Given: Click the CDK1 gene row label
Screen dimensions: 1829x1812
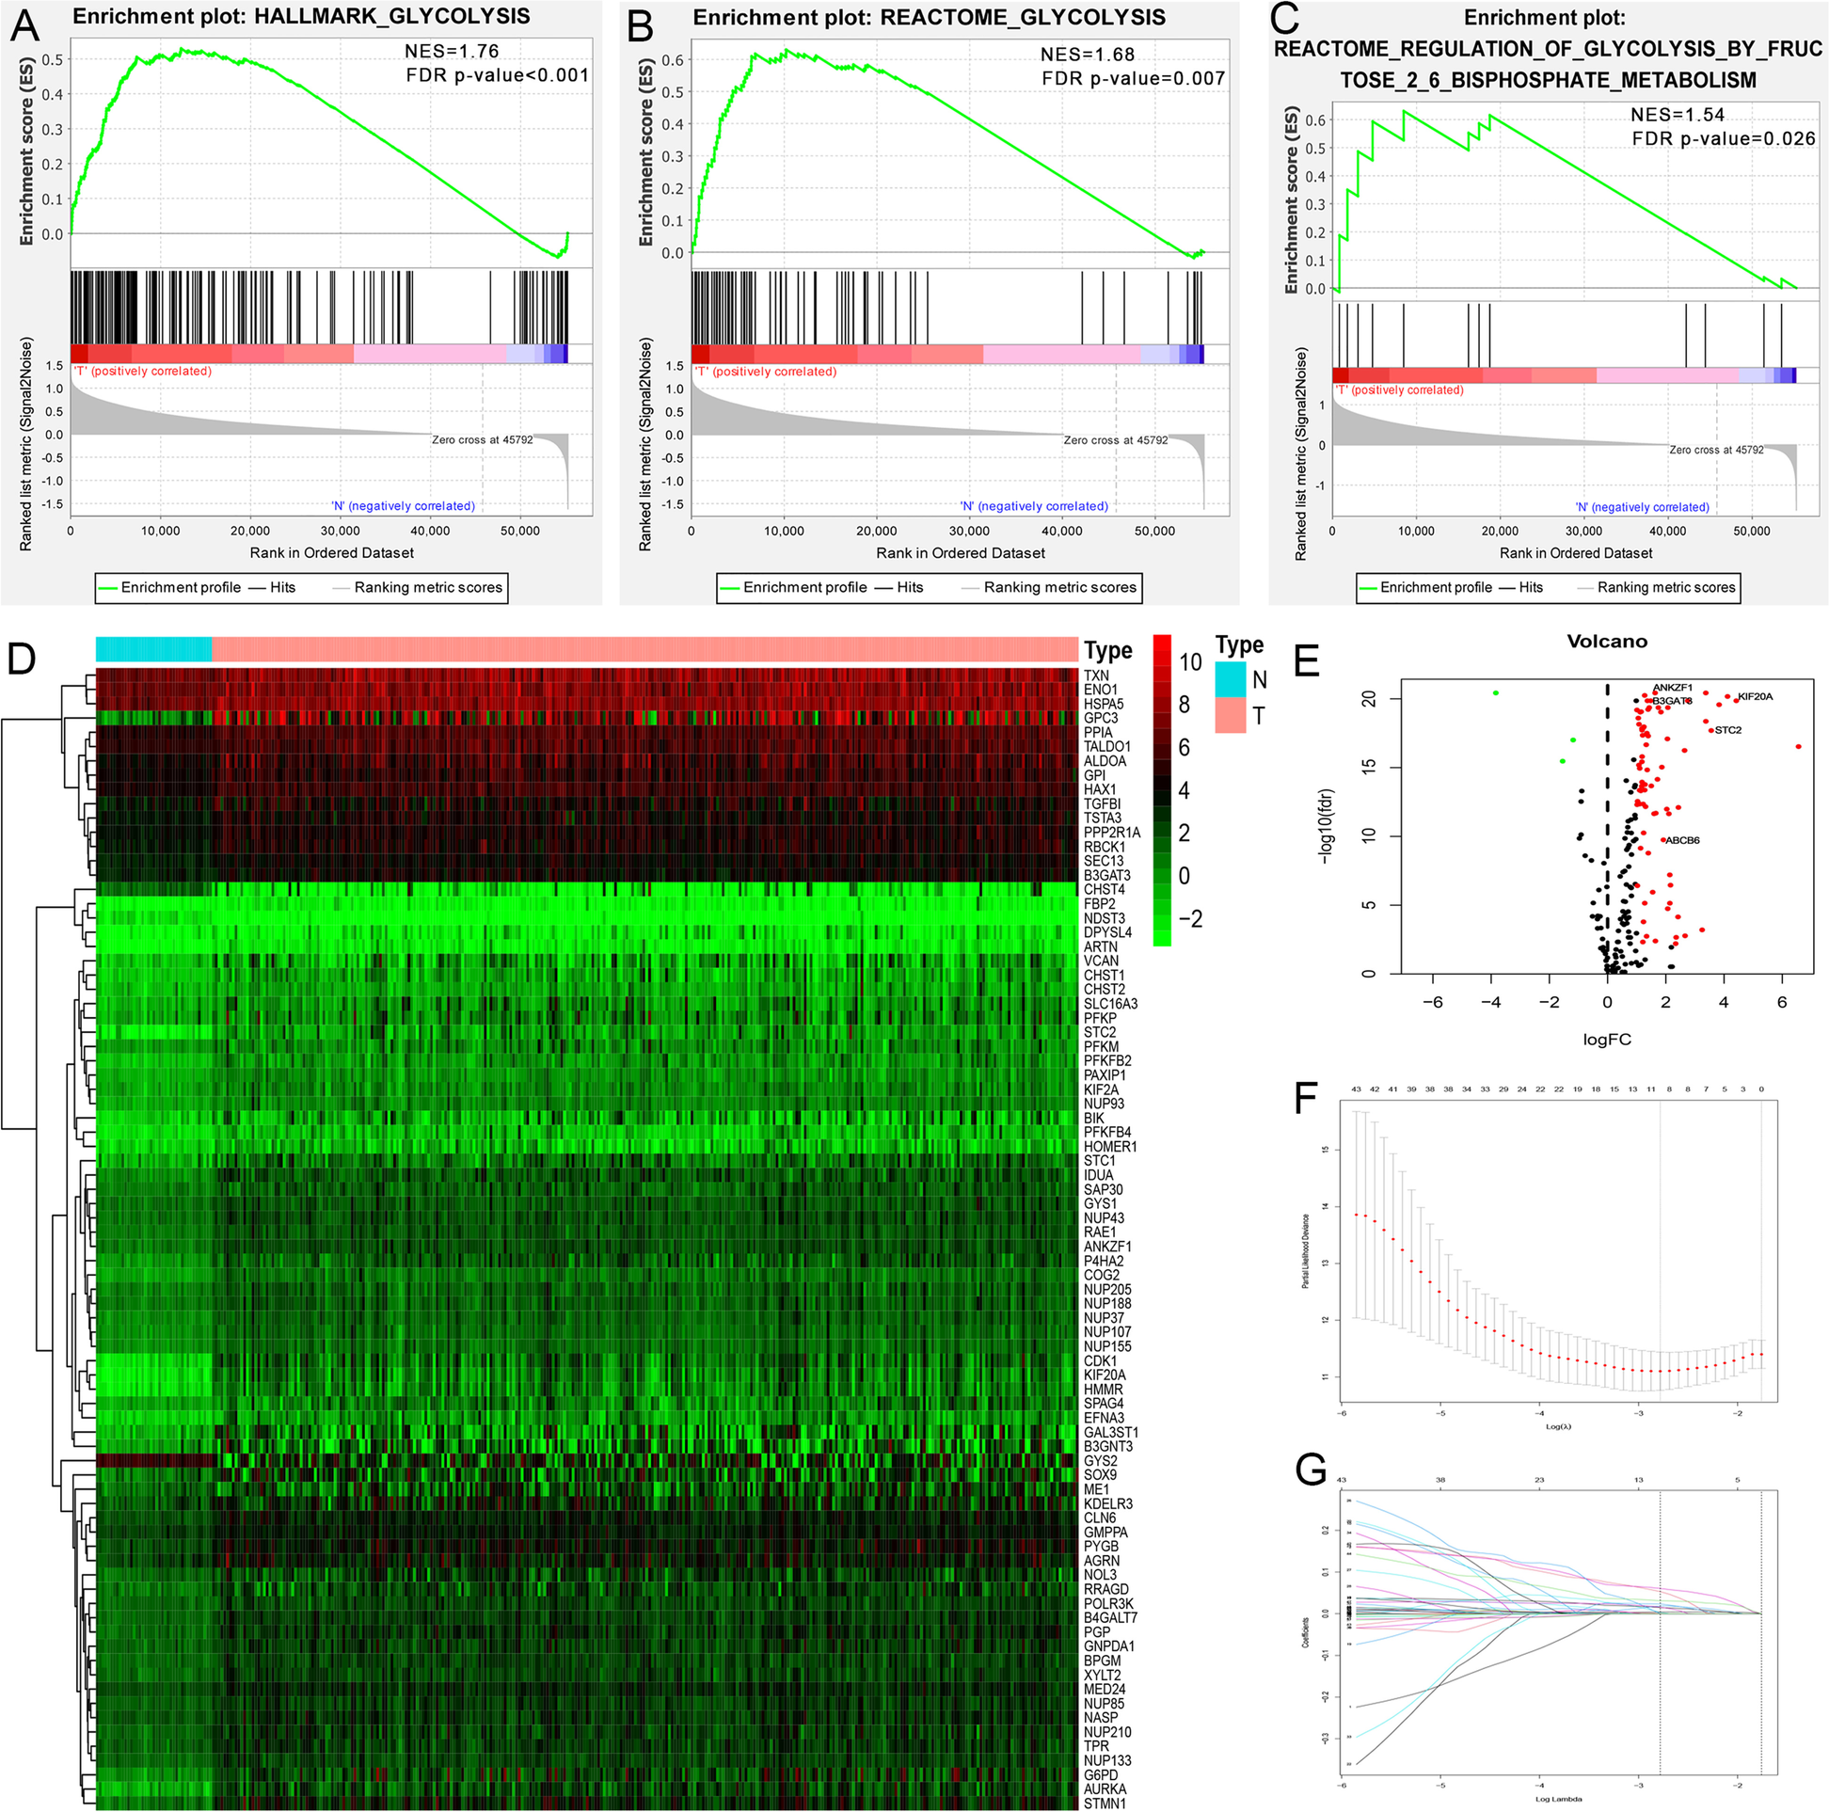Looking at the screenshot, I should tap(1100, 1361).
